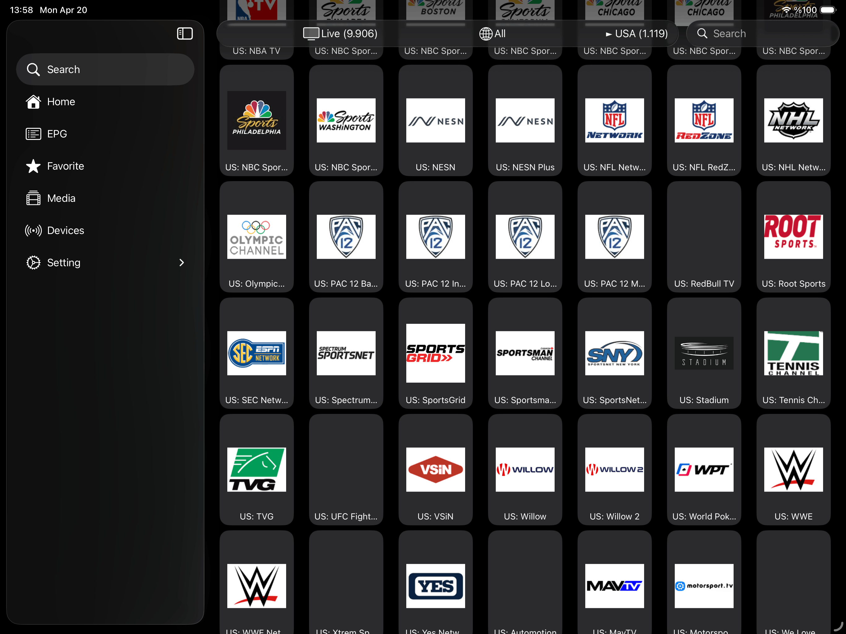Open SNY SportsNet New York channel
Screen dimensions: 846x634
(615, 353)
